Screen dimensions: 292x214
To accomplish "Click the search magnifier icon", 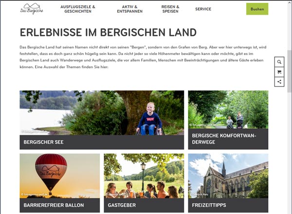I will click(x=279, y=62).
